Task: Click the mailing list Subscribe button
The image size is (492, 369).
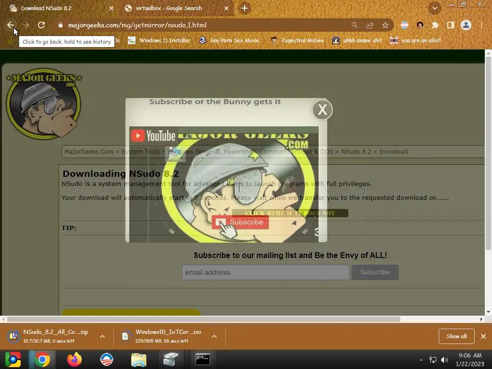Action: 375,272
